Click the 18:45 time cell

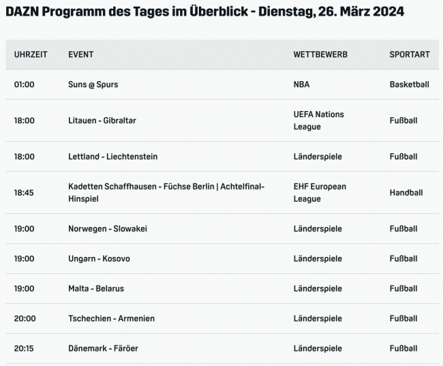pos(24,193)
